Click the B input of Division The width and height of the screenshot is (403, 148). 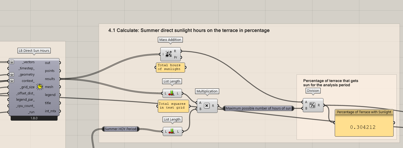tap(306, 108)
